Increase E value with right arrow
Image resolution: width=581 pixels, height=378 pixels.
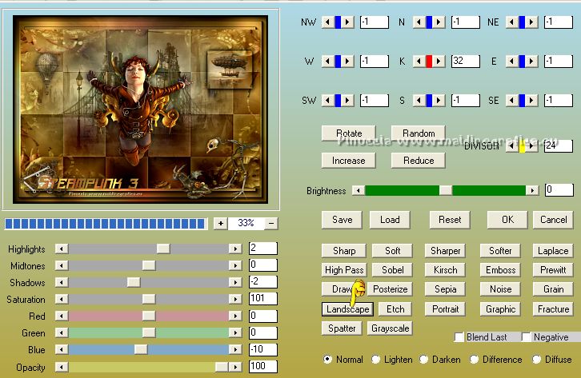pyautogui.click(x=531, y=61)
